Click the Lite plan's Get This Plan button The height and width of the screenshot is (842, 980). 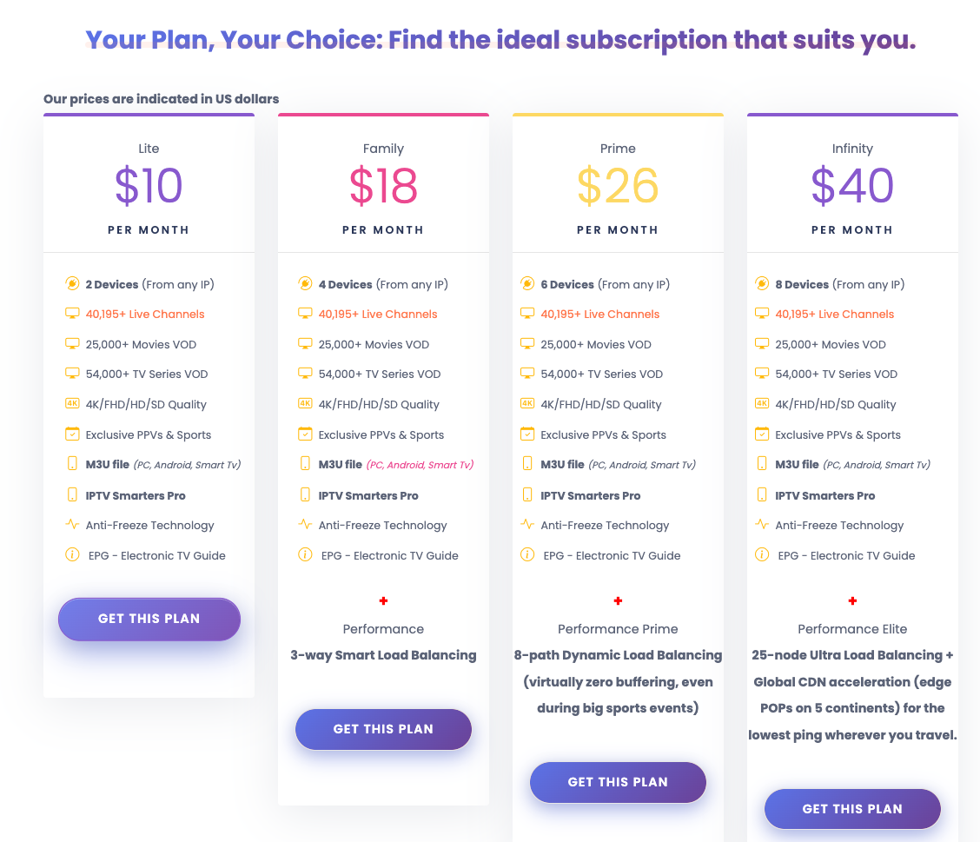[149, 619]
